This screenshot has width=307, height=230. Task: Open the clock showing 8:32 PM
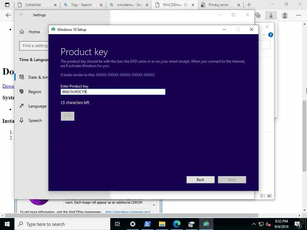(x=281, y=224)
